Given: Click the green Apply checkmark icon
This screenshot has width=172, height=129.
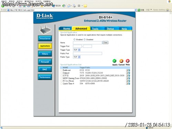Looking at the screenshot, I should (x=114, y=61).
